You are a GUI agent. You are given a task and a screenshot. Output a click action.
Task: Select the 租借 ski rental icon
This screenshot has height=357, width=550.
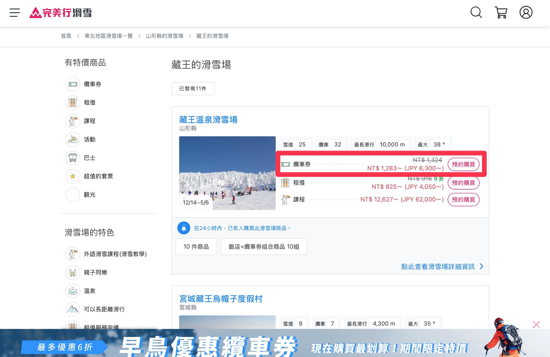coord(72,102)
